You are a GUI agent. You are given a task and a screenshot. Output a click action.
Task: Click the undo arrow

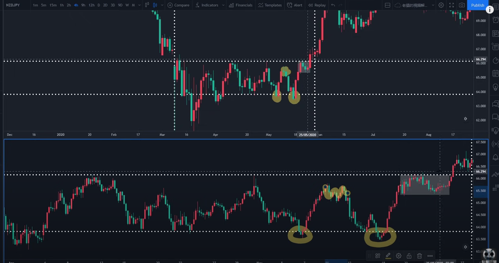[333, 5]
